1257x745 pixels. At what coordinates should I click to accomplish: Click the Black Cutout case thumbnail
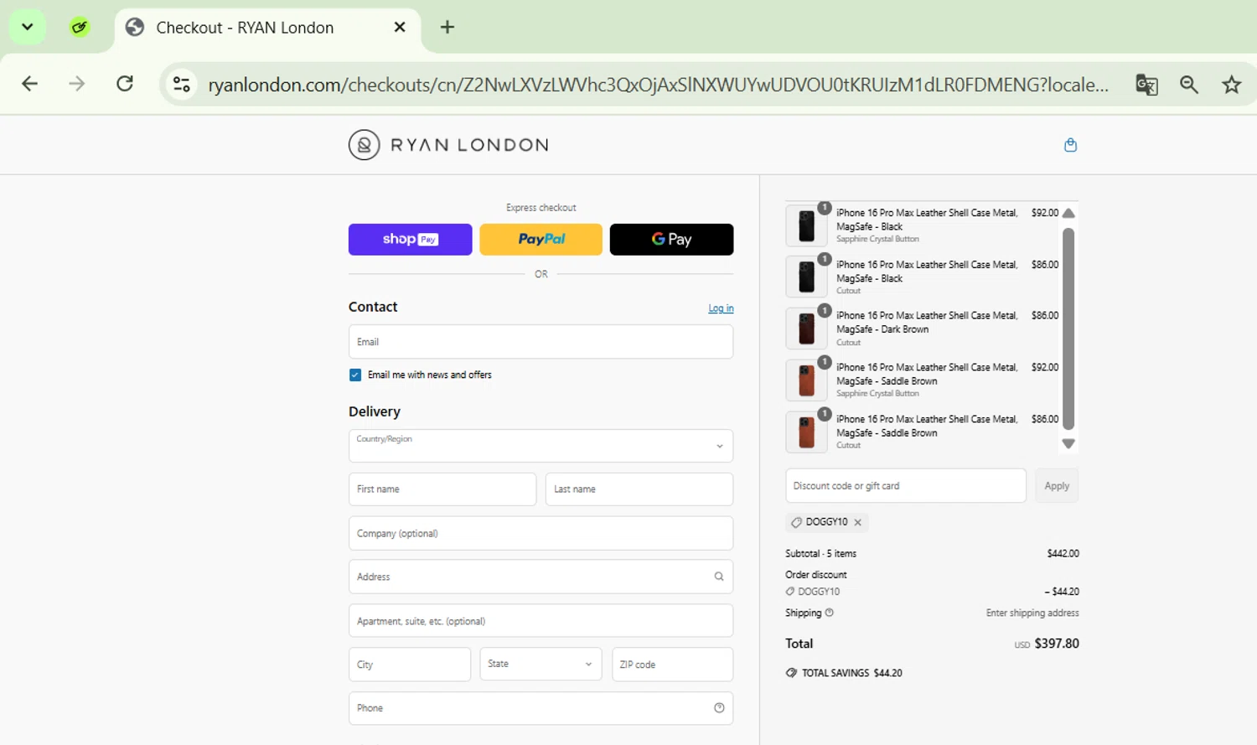click(x=806, y=277)
